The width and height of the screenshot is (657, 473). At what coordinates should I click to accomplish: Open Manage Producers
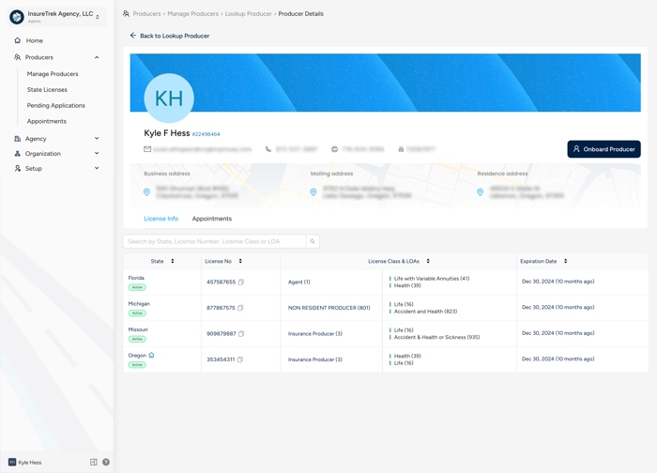tap(53, 74)
